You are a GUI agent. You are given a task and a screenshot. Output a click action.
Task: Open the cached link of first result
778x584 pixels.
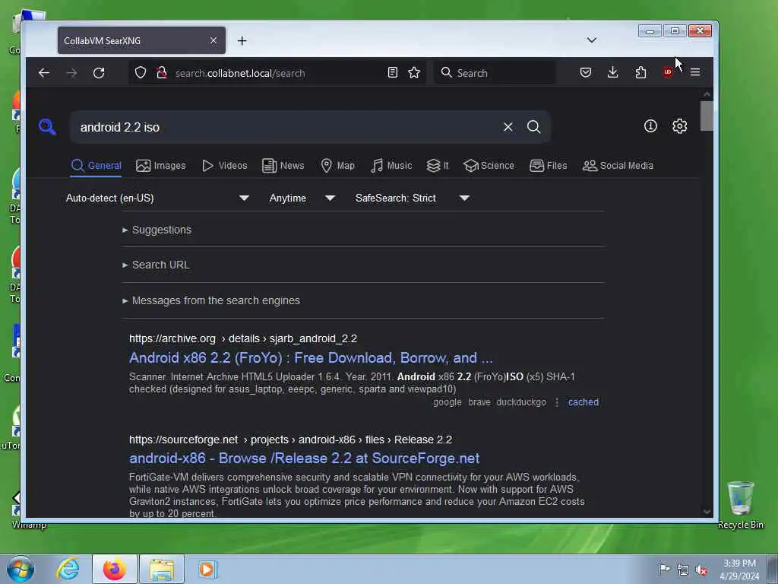pyautogui.click(x=583, y=402)
